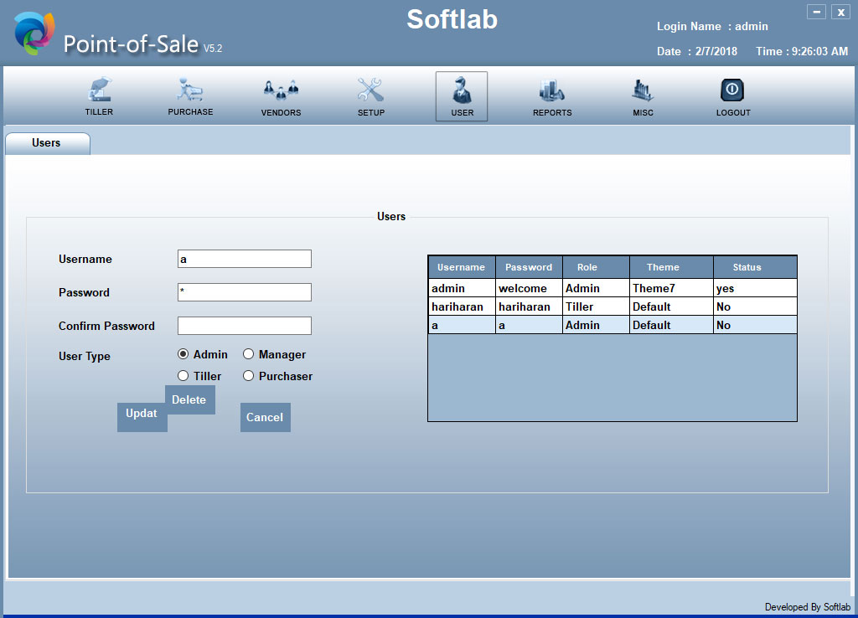Focus the Username text field
The height and width of the screenshot is (618, 858).
(x=244, y=259)
